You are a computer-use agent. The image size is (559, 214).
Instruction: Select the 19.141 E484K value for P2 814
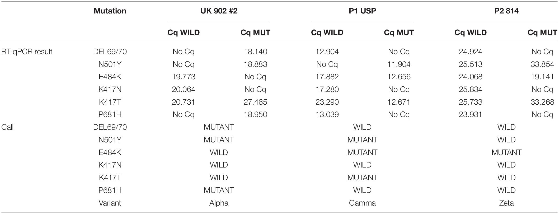542,77
